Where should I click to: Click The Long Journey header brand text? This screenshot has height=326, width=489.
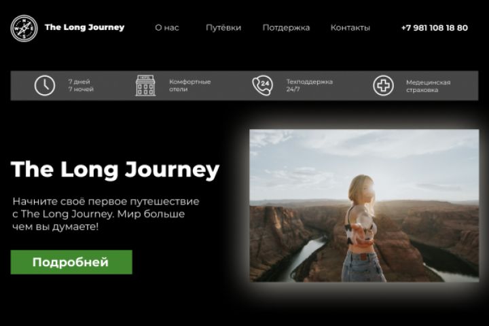click(x=84, y=27)
